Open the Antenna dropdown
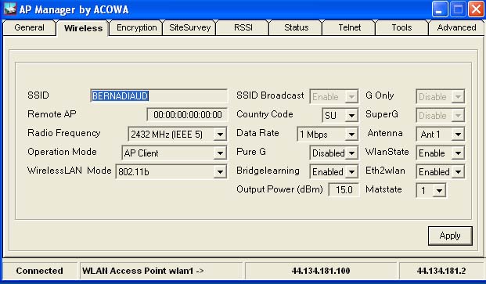The height and width of the screenshot is (284, 486). (440, 135)
